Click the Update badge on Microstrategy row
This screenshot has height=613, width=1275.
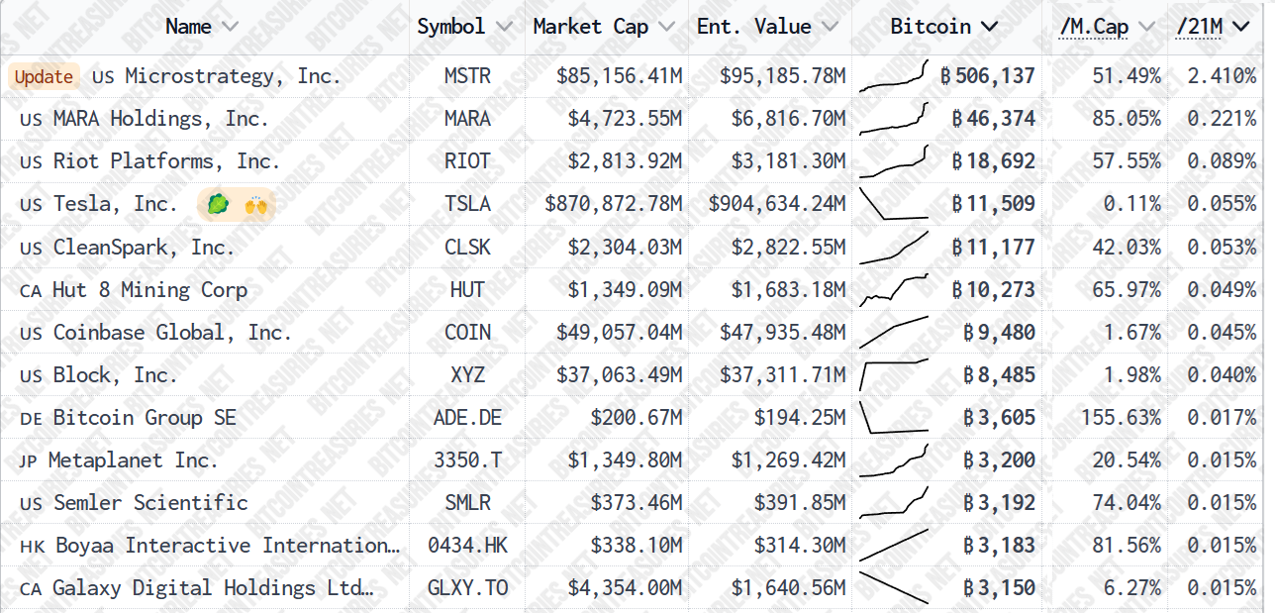tap(44, 76)
